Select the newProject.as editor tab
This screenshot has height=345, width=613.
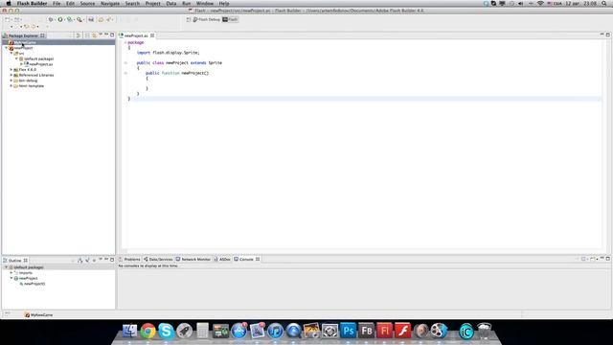pyautogui.click(x=136, y=35)
